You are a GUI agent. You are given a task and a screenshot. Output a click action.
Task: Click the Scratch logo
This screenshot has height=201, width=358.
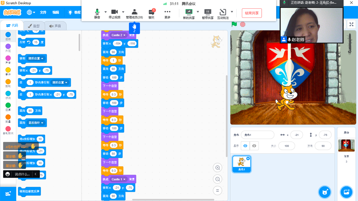(12, 12)
